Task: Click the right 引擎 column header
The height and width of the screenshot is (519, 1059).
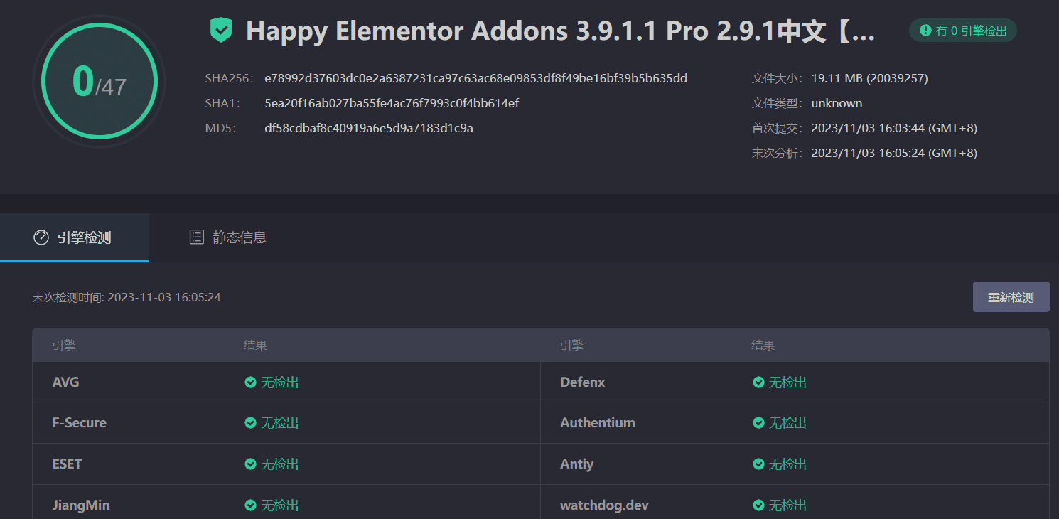Action: (571, 346)
